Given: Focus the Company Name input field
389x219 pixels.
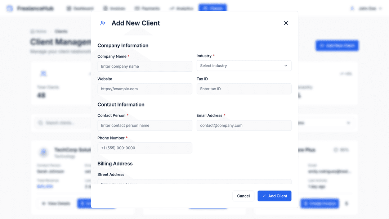Looking at the screenshot, I should (145, 67).
